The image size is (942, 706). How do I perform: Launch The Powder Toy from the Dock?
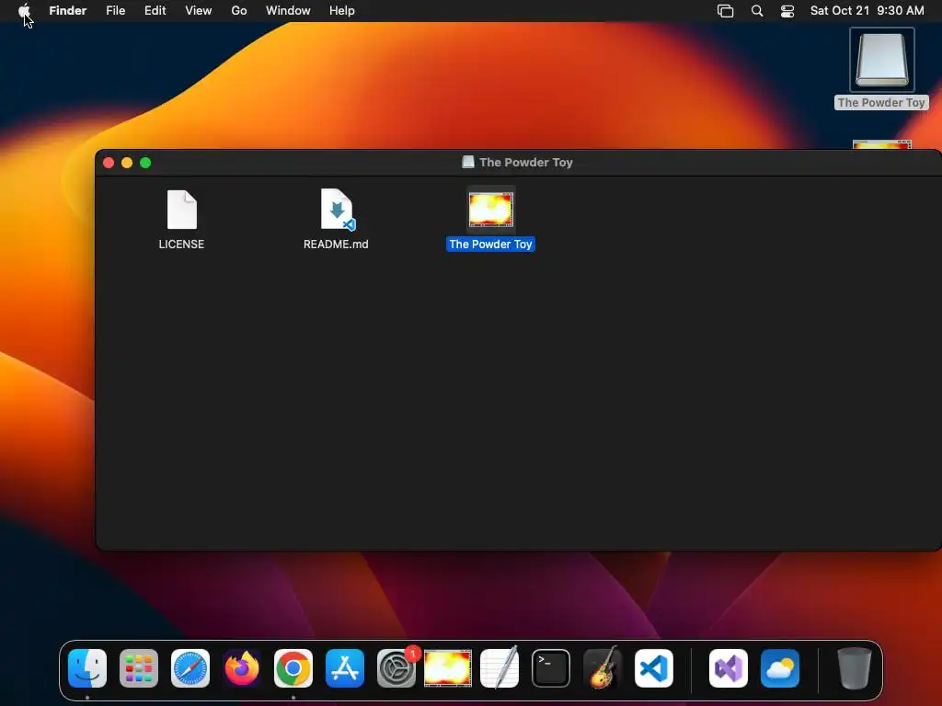[448, 668]
